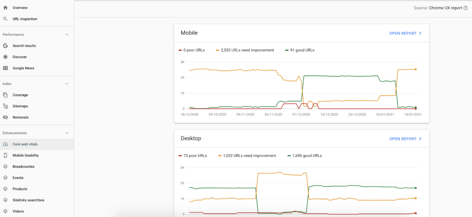Image resolution: width=472 pixels, height=217 pixels.
Task: Click the Desktop card title
Action: point(191,138)
